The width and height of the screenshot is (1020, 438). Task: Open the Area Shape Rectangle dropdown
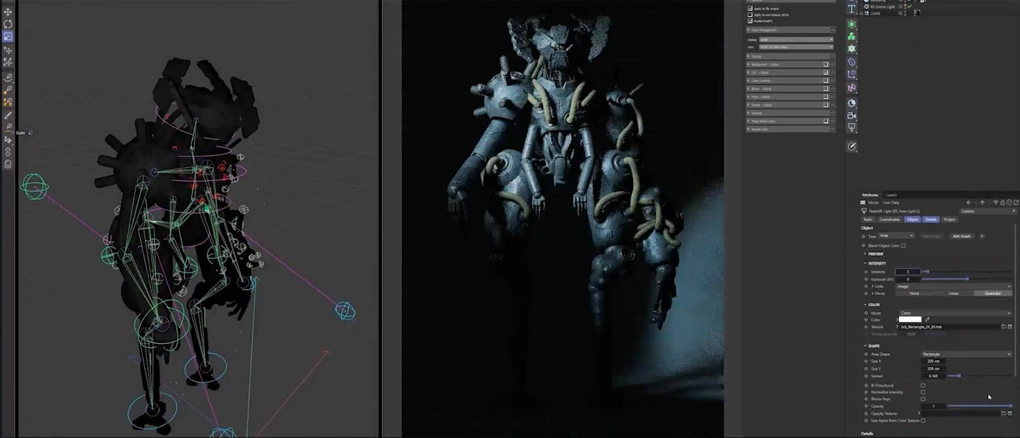tap(967, 354)
